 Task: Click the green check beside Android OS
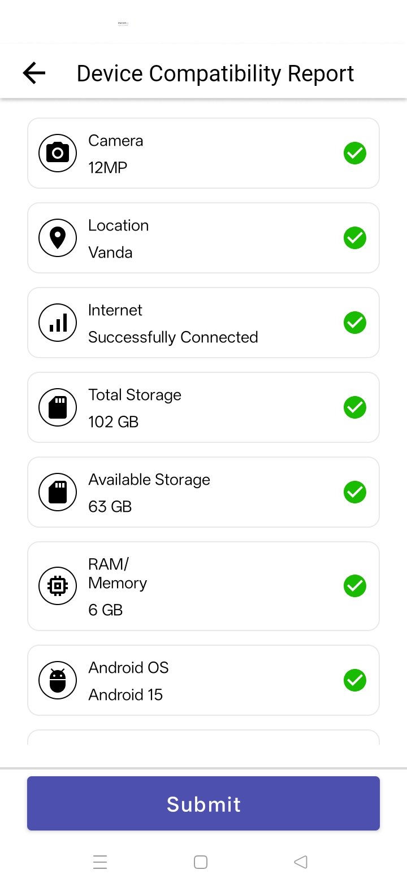pos(355,680)
